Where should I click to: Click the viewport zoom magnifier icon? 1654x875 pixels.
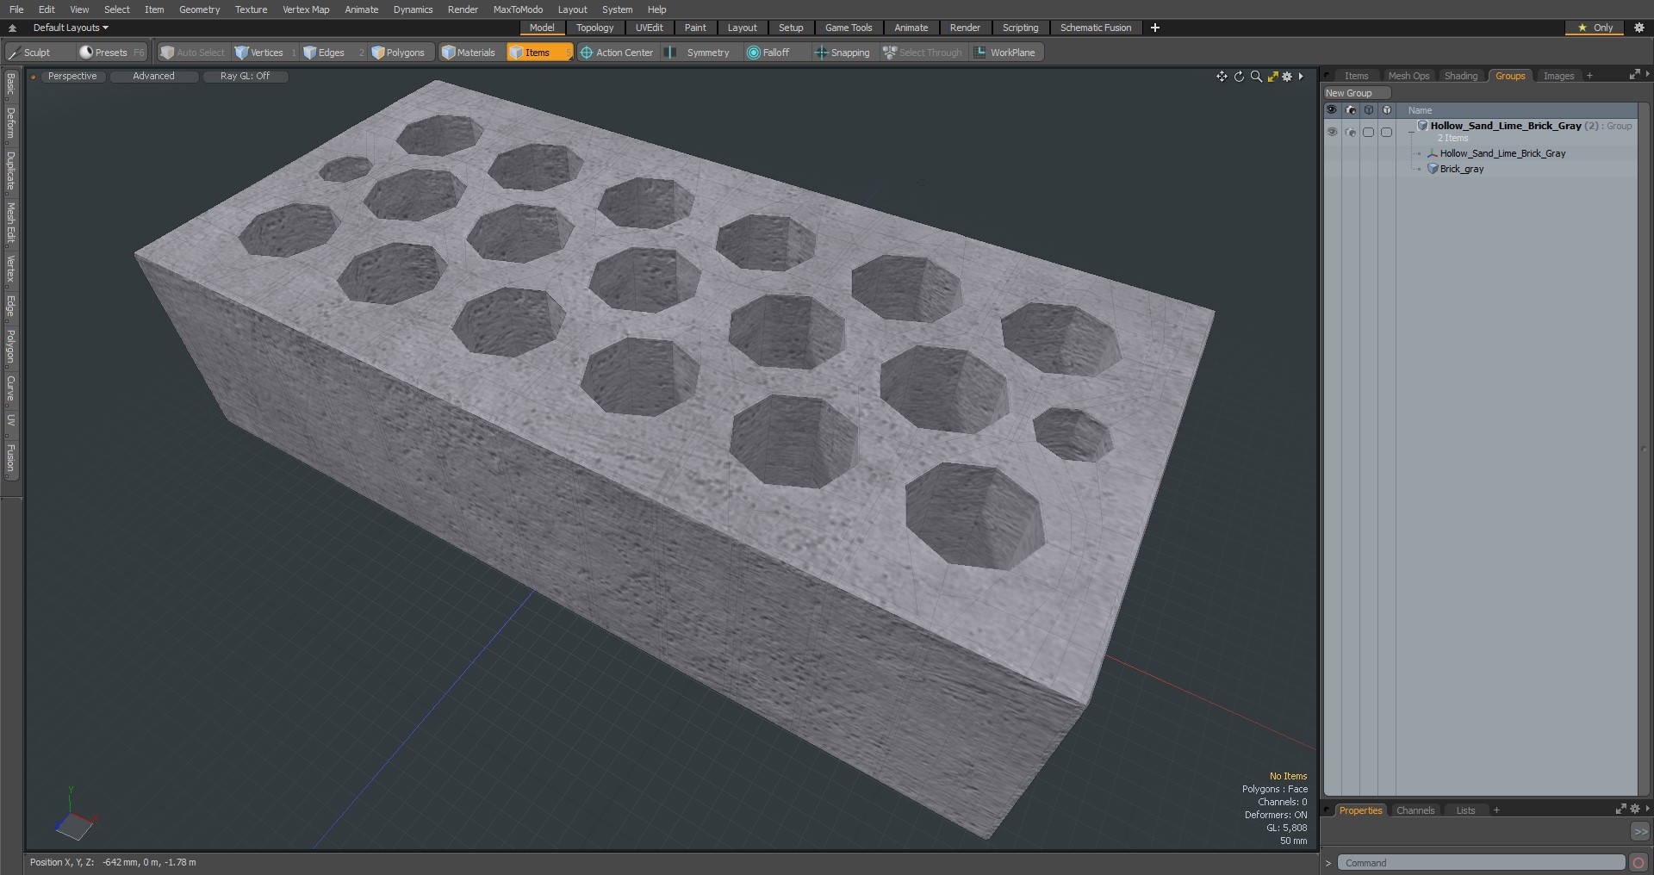click(1256, 77)
